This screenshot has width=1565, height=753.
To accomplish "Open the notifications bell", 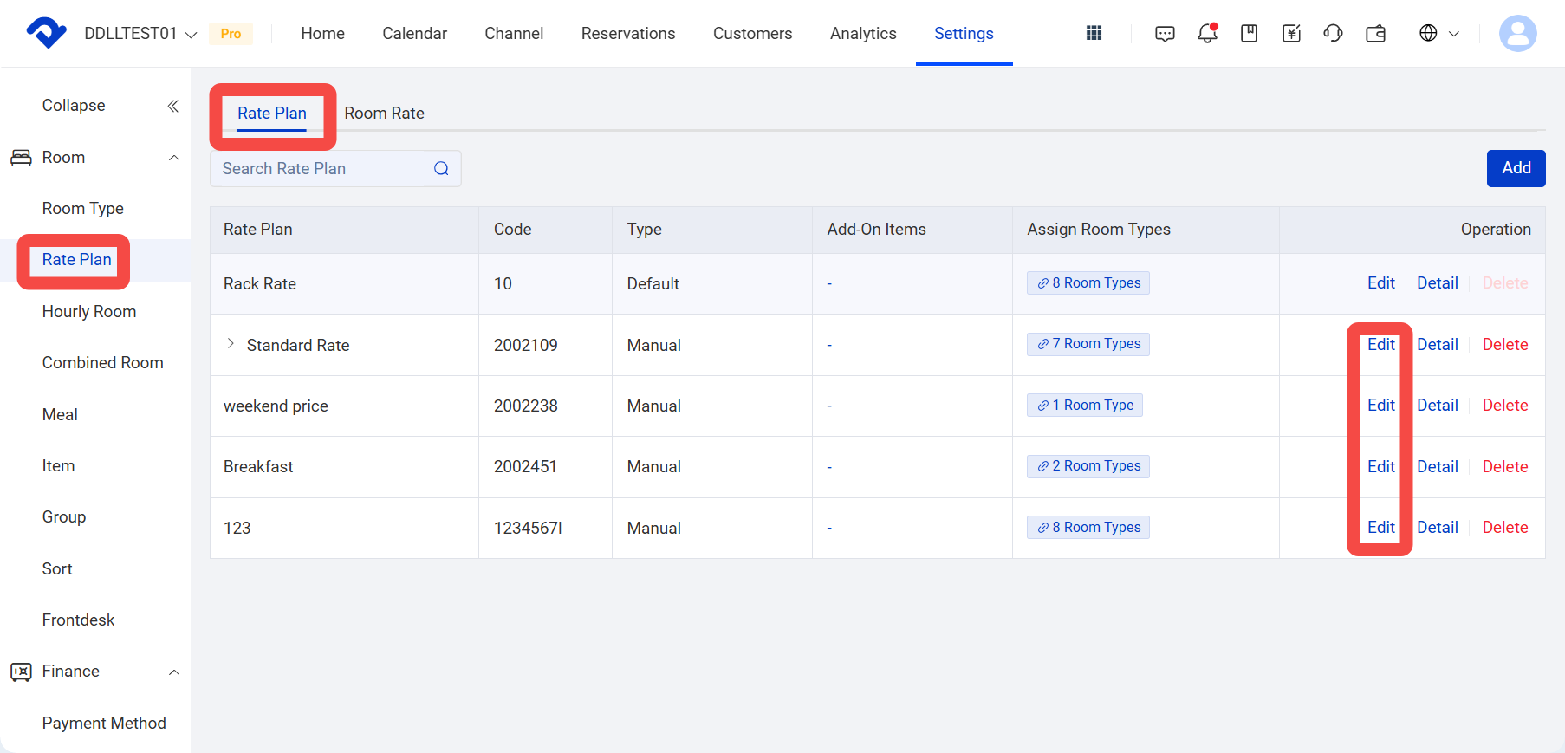I will pos(1207,33).
